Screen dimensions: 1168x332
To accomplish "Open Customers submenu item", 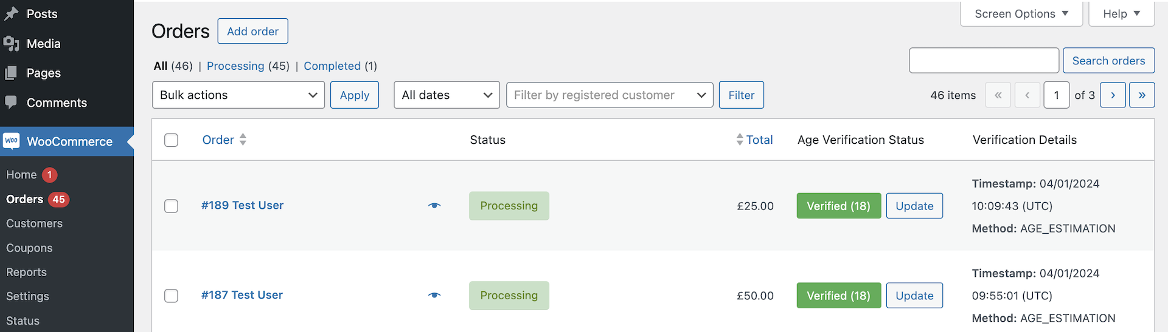I will 34,223.
